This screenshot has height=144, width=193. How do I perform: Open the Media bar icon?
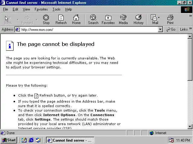[x=123, y=17]
